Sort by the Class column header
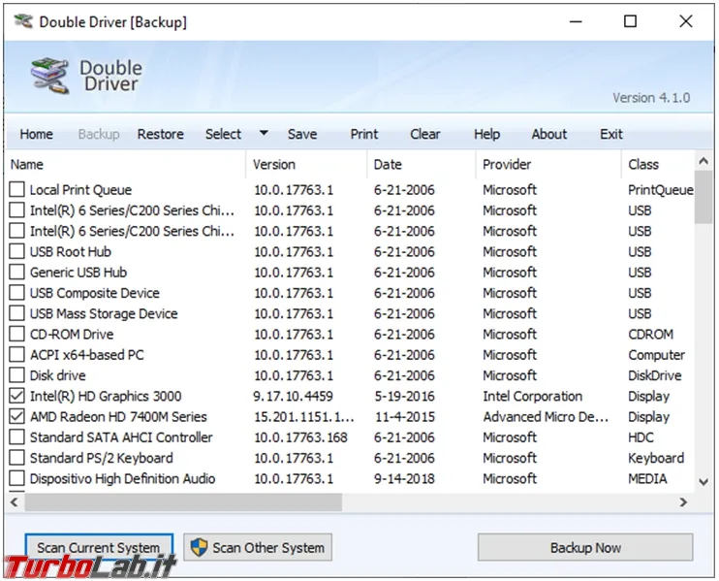 point(658,164)
